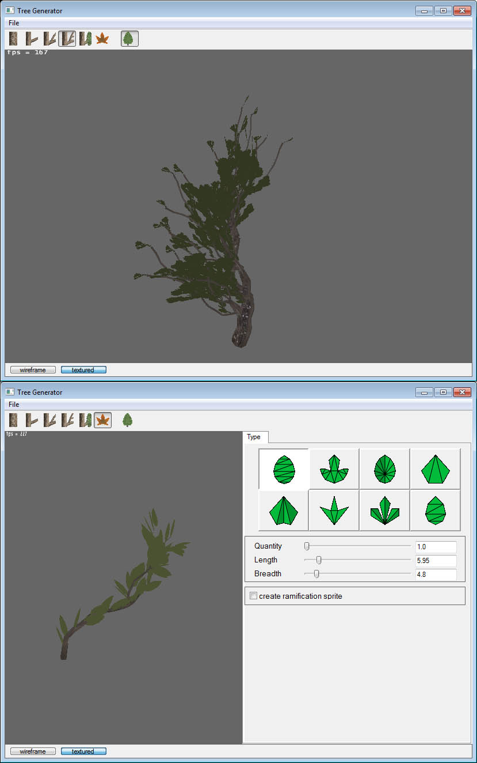Close the bottom Tree Generator window
Image resolution: width=477 pixels, height=763 pixels.
coord(462,392)
